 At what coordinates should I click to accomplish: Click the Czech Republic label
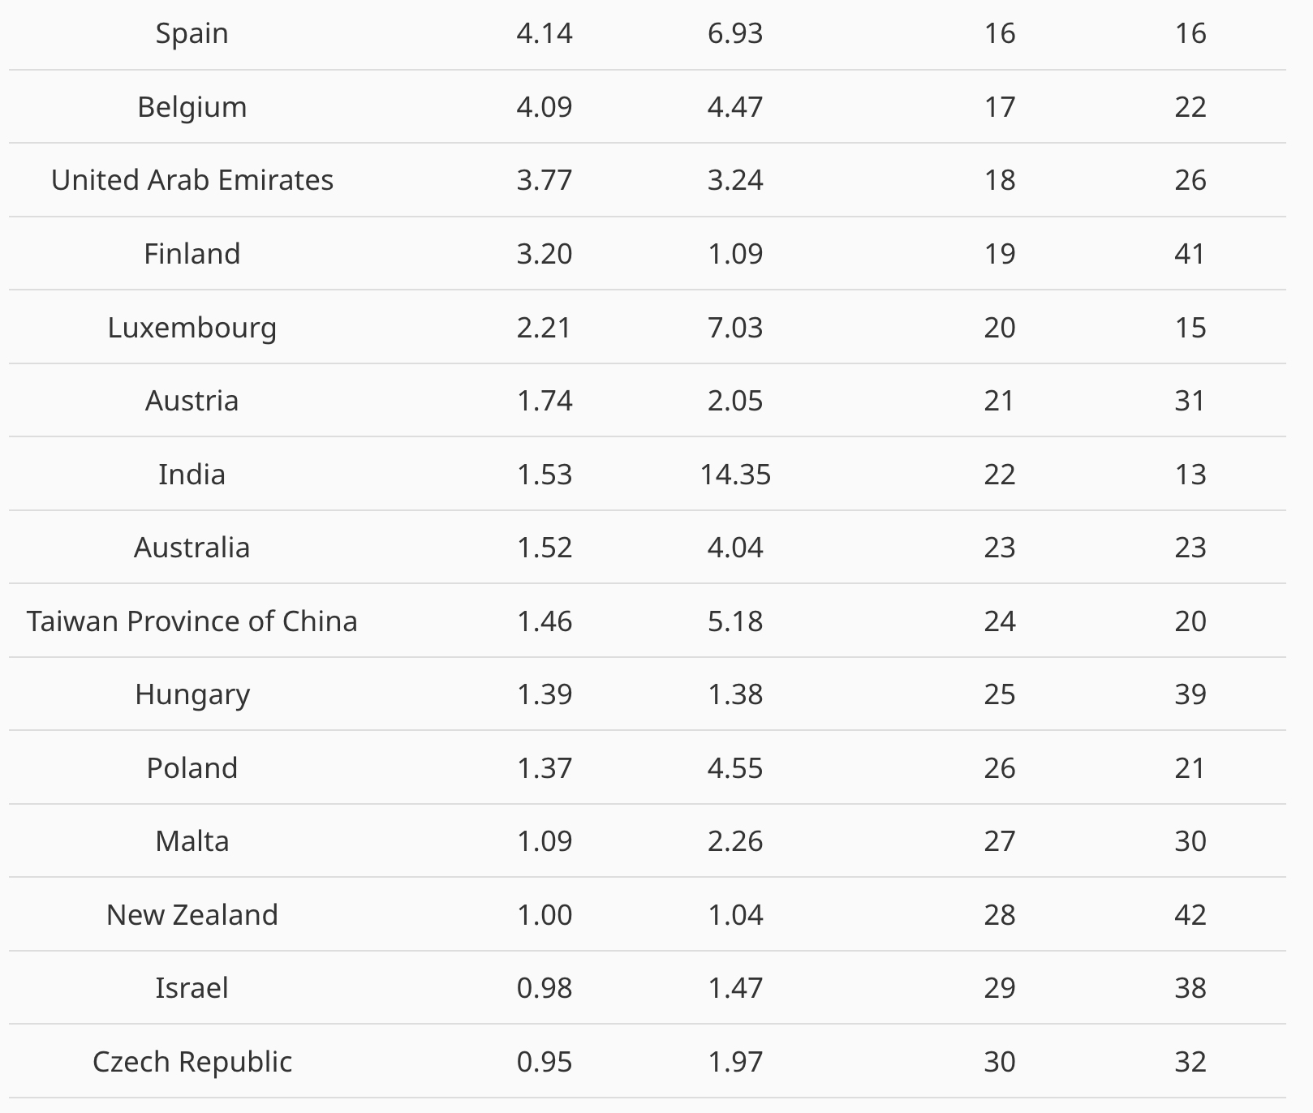point(192,1062)
